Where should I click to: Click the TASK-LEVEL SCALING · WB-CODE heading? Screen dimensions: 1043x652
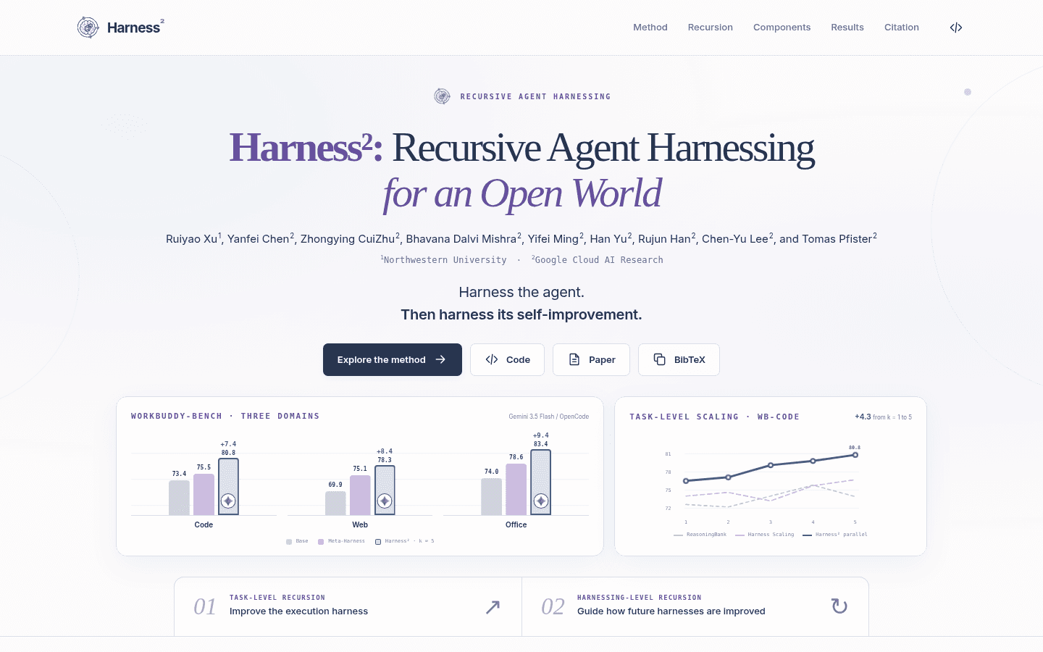(x=715, y=417)
